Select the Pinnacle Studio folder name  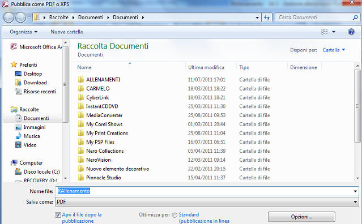click(x=104, y=178)
